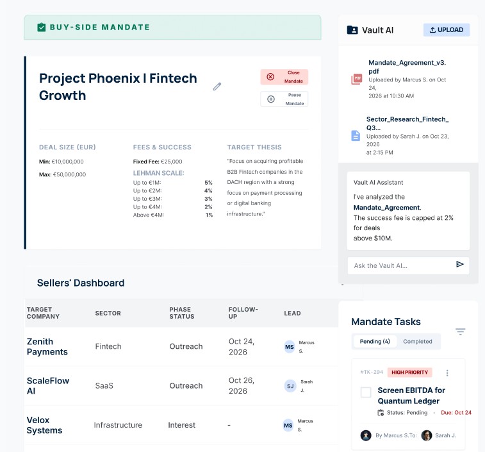Select the ScaleFlow AI row
This screenshot has height=452, width=485.
(x=181, y=386)
